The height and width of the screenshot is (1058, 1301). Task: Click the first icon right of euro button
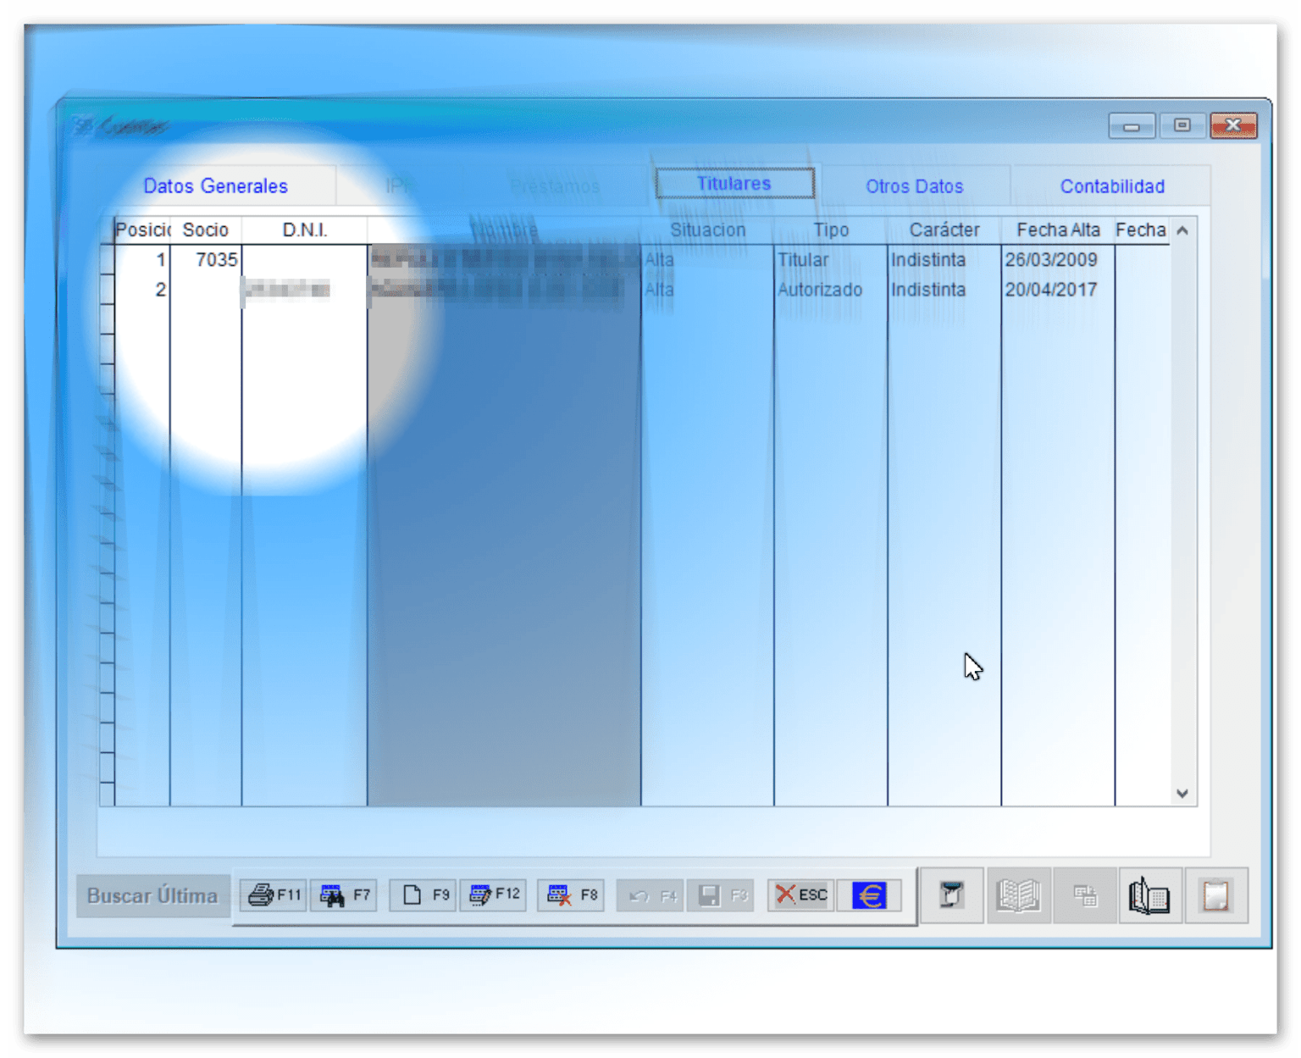(x=951, y=895)
